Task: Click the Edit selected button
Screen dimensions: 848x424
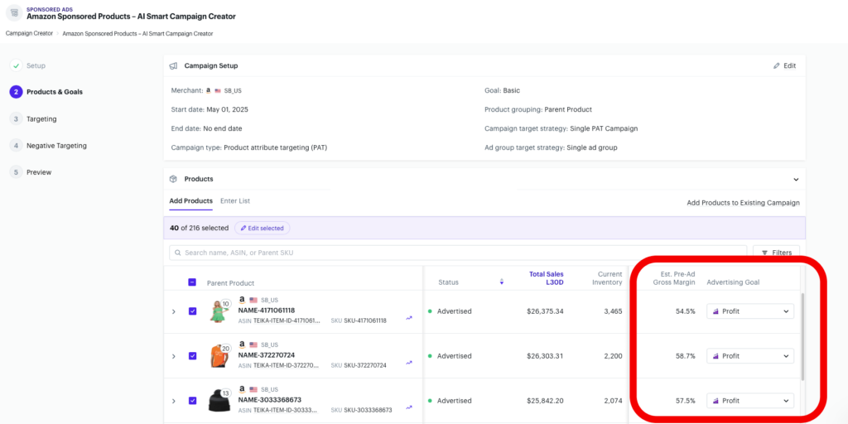Action: coord(263,229)
